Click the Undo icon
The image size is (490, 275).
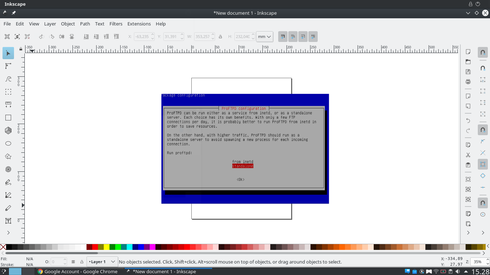[x=468, y=120]
